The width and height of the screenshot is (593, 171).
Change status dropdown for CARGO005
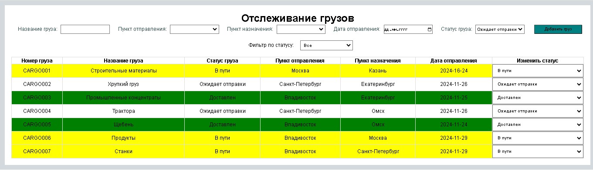pyautogui.click(x=538, y=125)
